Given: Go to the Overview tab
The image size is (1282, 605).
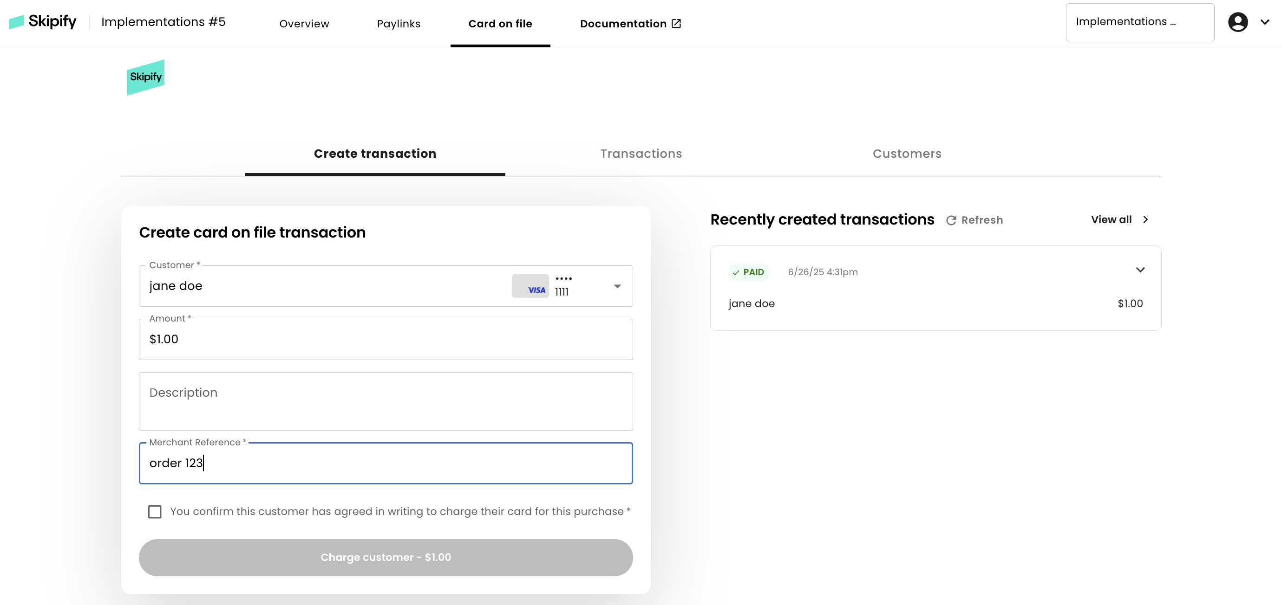Looking at the screenshot, I should point(304,24).
